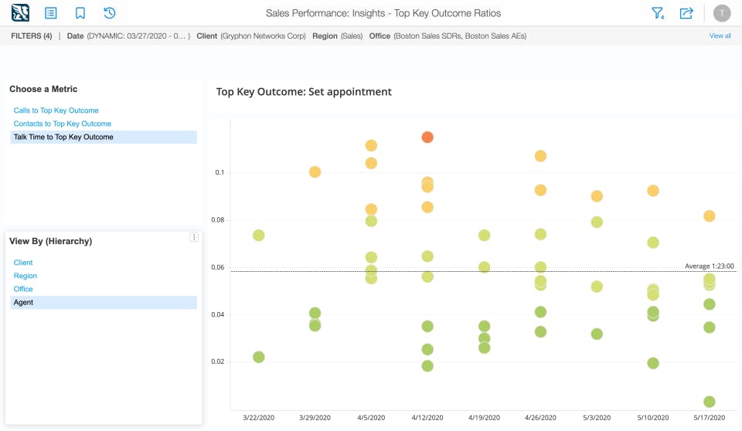The image size is (742, 431).
Task: Select the Agent hierarchy level
Action: click(23, 302)
